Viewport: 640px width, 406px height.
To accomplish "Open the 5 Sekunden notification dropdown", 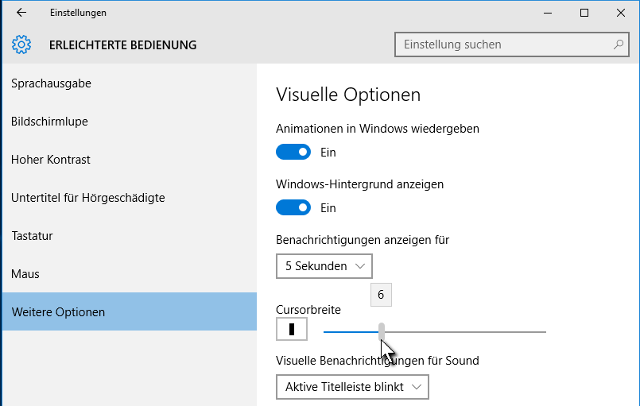I will 324,266.
